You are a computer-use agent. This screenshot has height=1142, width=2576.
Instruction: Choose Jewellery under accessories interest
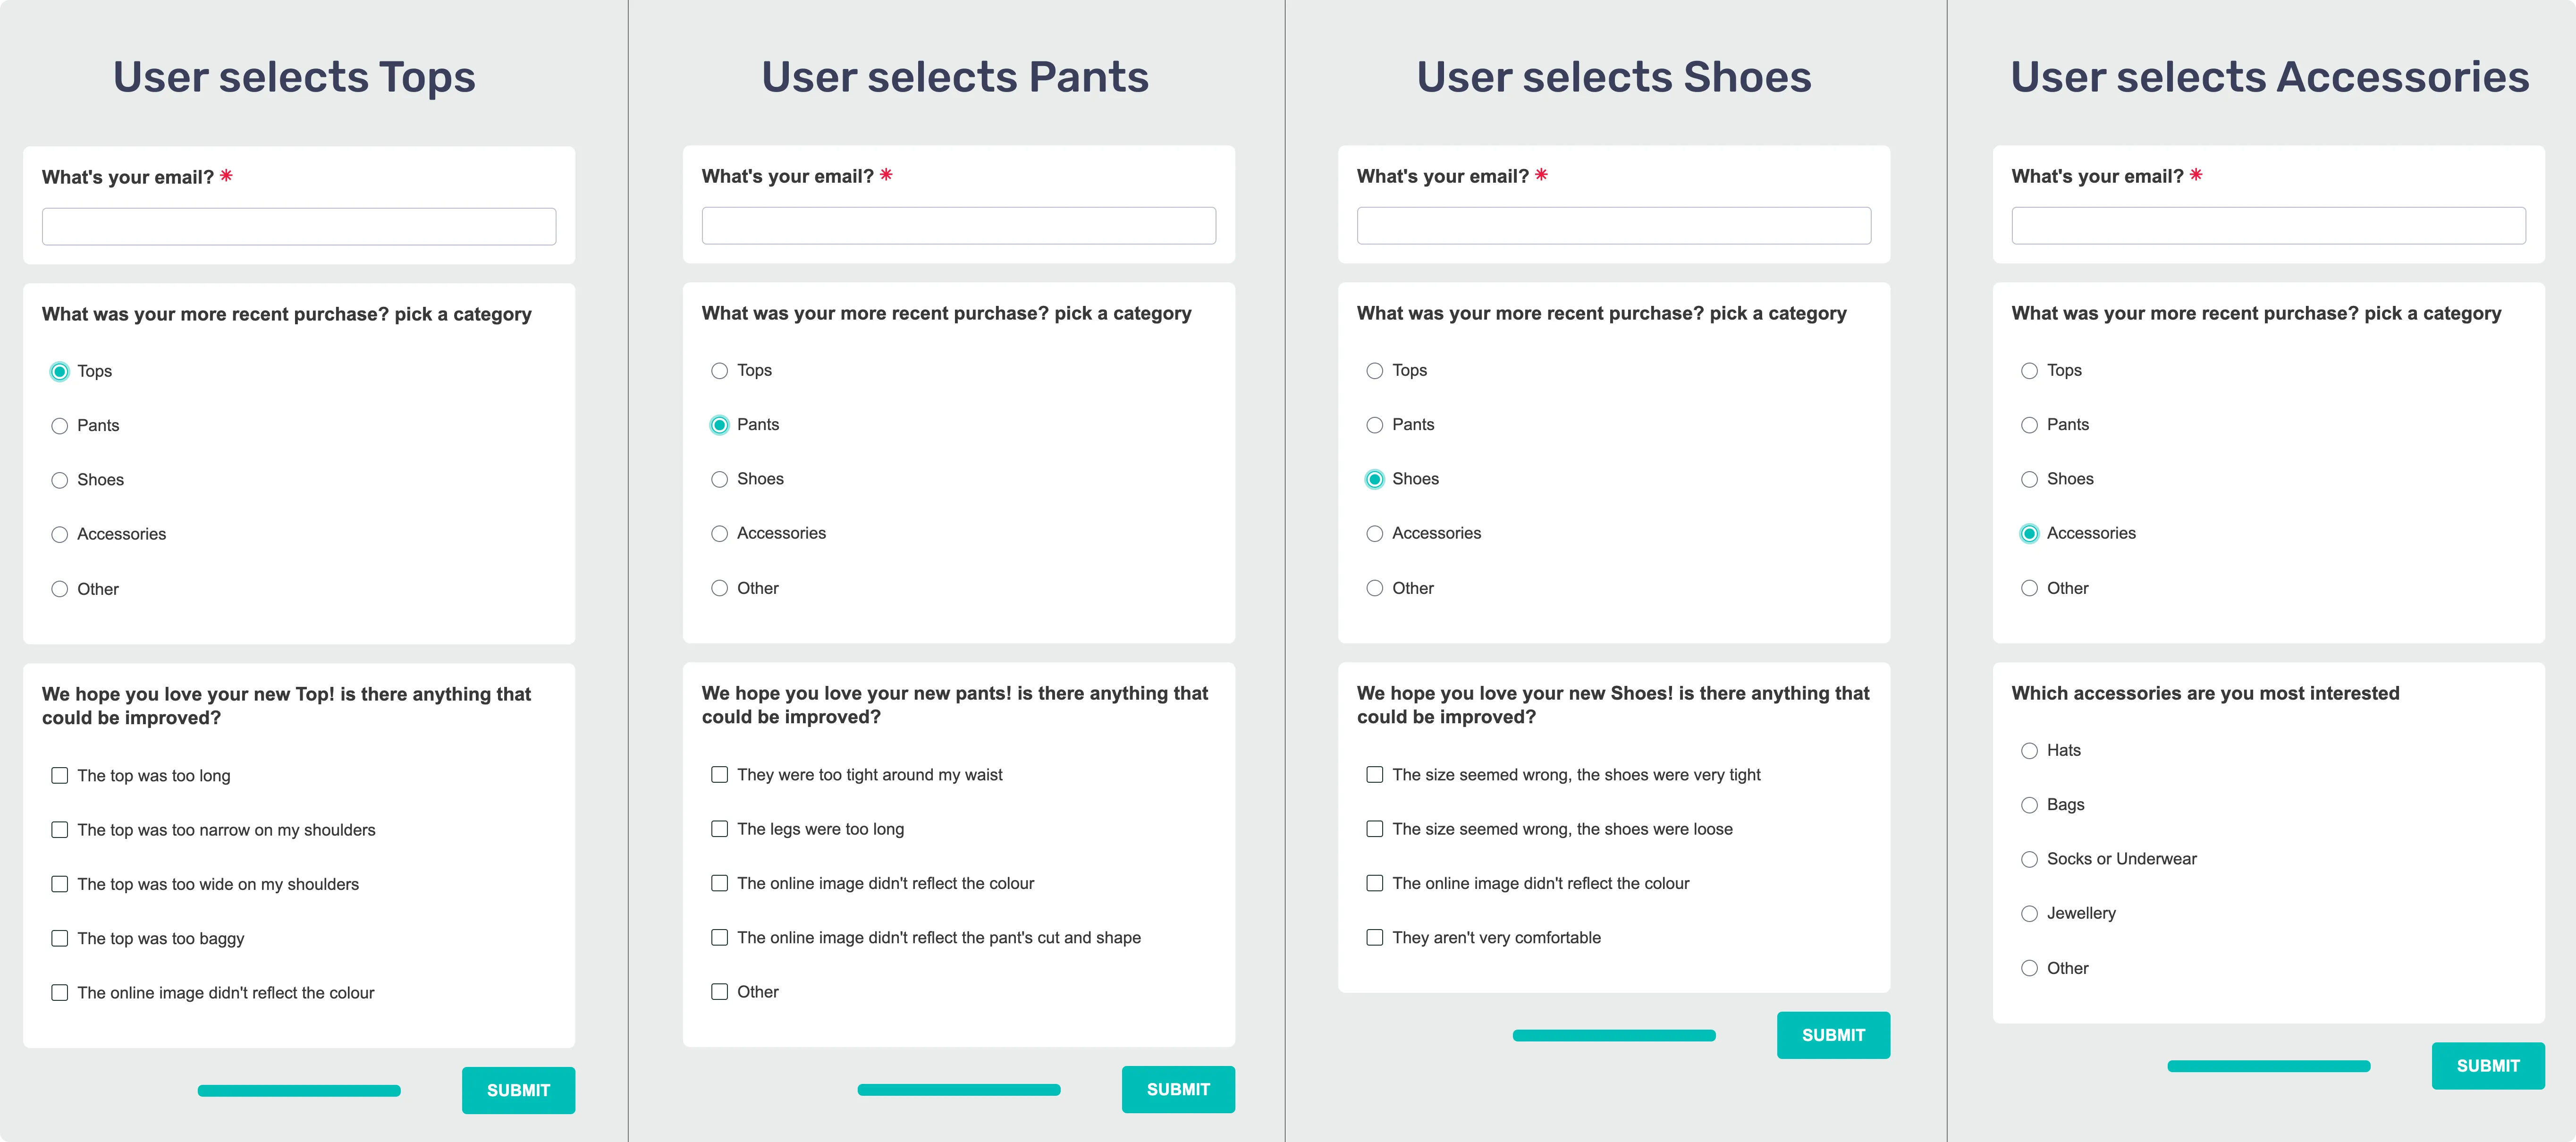pos(2029,914)
